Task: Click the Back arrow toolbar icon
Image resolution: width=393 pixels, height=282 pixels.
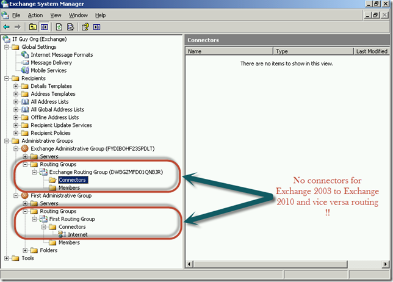Action: [7, 27]
